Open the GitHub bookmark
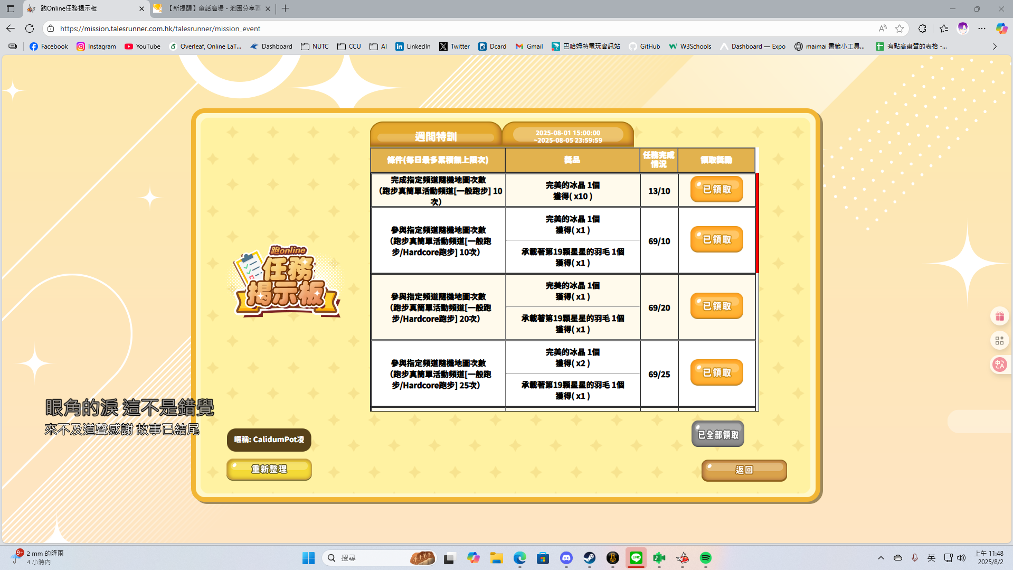 pos(644,46)
